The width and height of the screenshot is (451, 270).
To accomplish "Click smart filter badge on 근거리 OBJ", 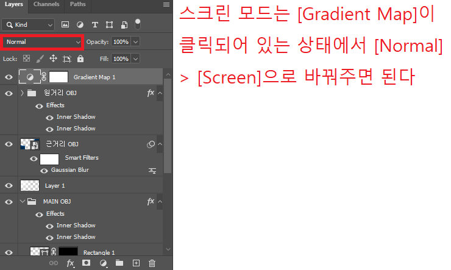I will (151, 144).
